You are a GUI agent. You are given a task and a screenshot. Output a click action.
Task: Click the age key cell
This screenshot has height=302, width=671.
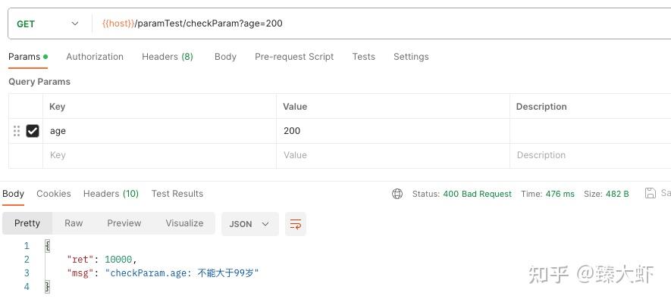(x=160, y=131)
